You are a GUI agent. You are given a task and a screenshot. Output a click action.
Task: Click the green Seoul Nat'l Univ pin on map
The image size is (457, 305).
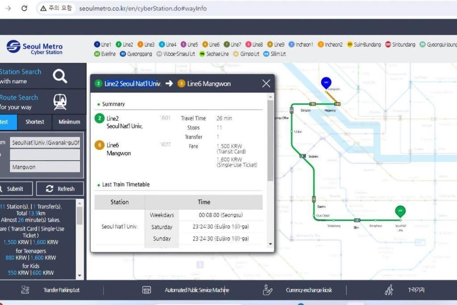coord(400,211)
